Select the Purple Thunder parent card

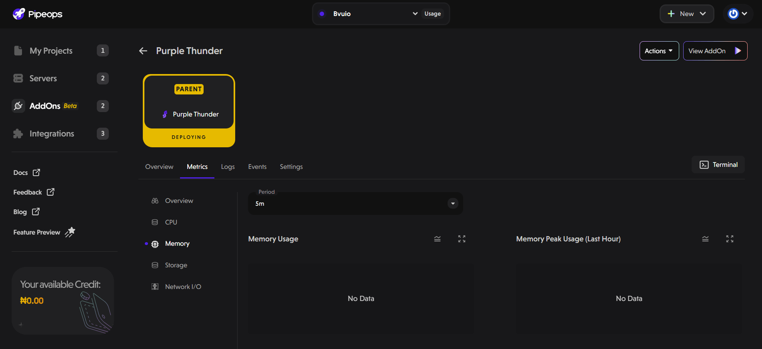[x=189, y=111]
